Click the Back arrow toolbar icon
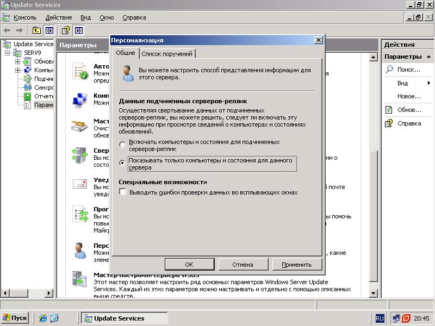 click(x=8, y=30)
